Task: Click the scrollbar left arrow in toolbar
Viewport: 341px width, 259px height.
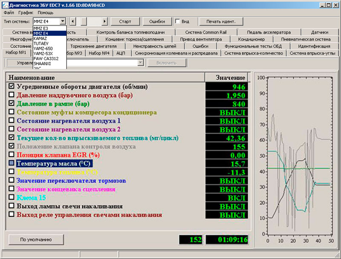Action: tap(73, 21)
